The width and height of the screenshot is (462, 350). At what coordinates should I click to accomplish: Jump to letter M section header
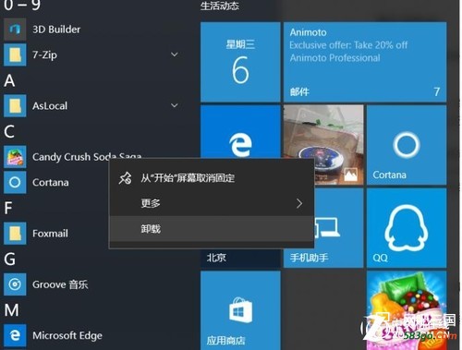(x=12, y=310)
